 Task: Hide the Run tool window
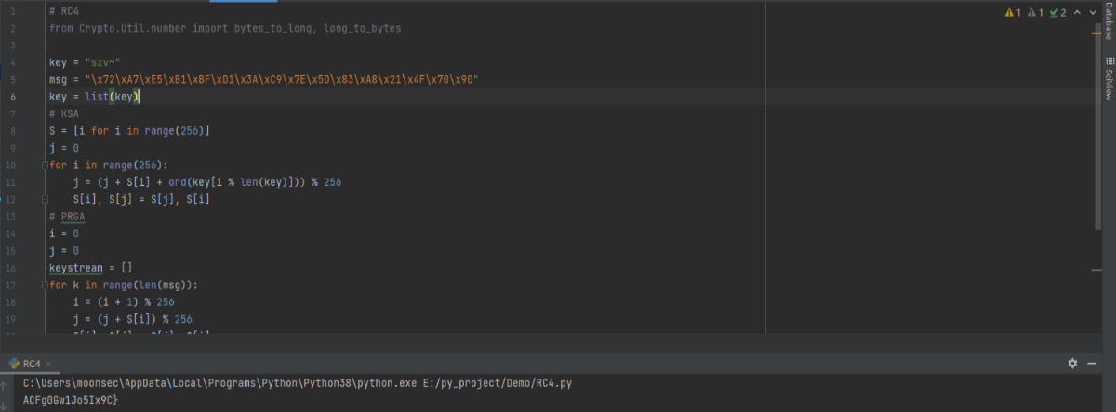click(x=1090, y=363)
